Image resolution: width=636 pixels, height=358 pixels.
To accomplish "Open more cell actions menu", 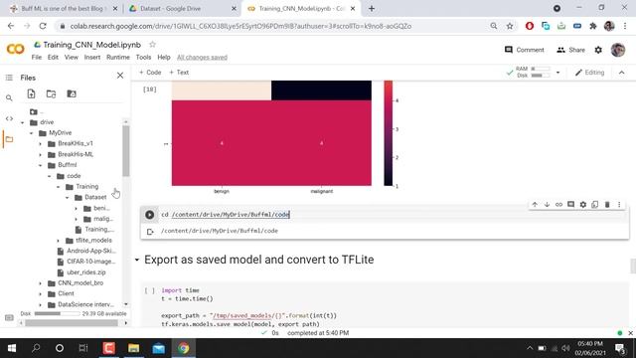I will 619,205.
